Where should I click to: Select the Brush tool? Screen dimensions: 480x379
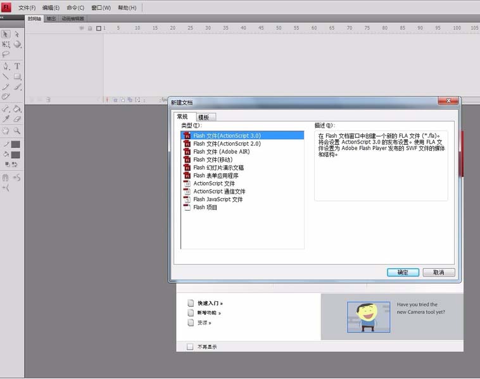(18, 87)
